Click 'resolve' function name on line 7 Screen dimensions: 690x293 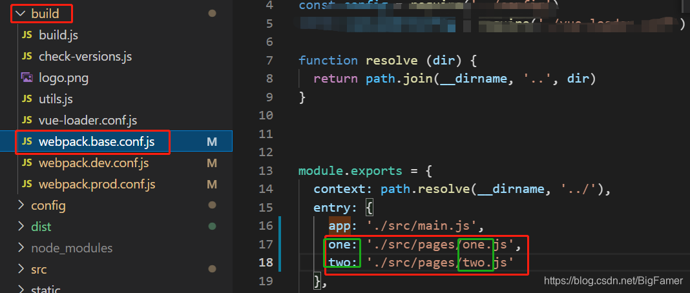(392, 60)
